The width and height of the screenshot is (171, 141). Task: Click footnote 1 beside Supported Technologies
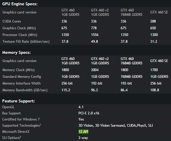[x=40, y=124]
